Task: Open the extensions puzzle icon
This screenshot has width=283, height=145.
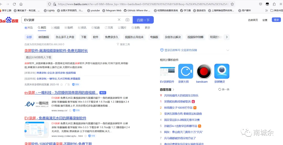Action: click(x=274, y=4)
